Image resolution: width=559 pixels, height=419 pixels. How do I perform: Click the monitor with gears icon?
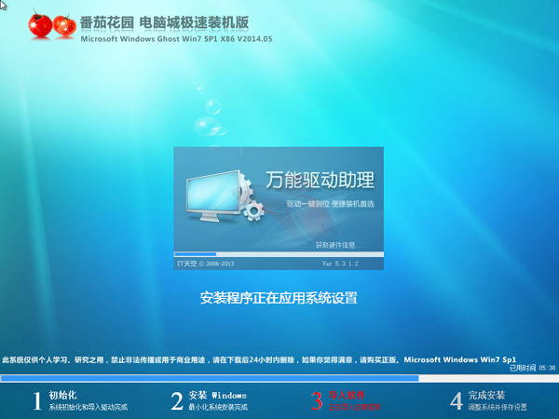(x=225, y=196)
